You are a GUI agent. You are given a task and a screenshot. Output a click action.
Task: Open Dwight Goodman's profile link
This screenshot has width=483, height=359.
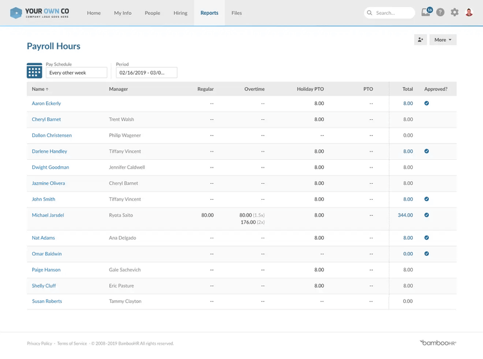click(x=50, y=168)
